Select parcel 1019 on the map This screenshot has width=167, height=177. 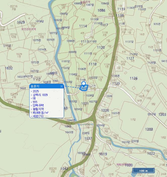(x=103, y=154)
